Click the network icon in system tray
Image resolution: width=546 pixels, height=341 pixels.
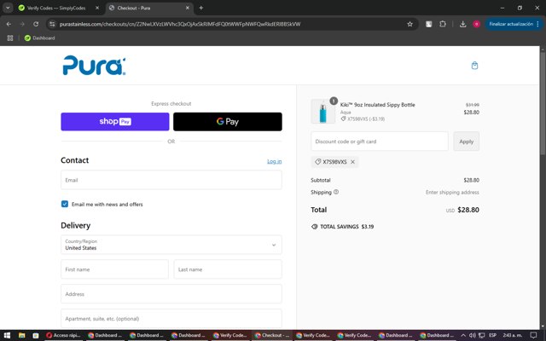pos(481,335)
